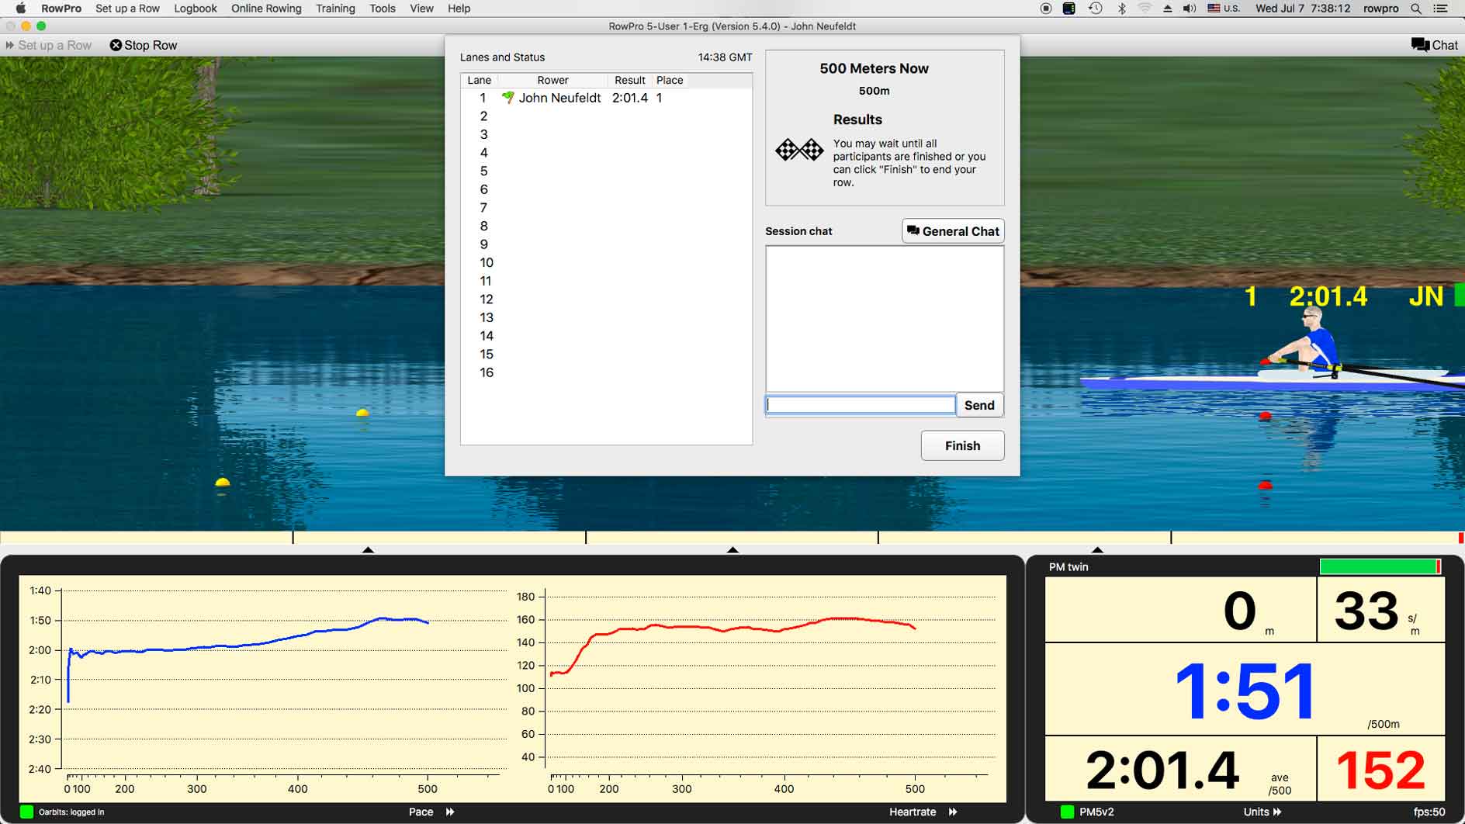Click the left panel collapse triangle
This screenshot has height=824, width=1465.
pyautogui.click(x=368, y=549)
